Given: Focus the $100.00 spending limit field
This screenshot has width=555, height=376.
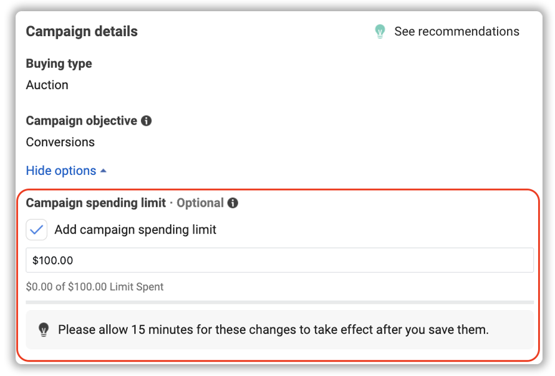Looking at the screenshot, I should point(279,260).
